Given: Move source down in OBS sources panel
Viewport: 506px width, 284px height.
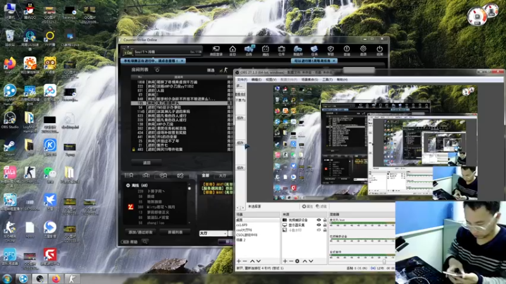Looking at the screenshot, I should 311,261.
